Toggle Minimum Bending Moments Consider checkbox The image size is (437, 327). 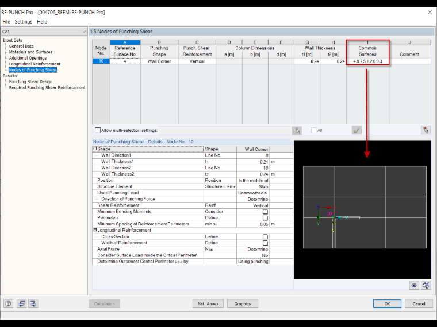[265, 212]
